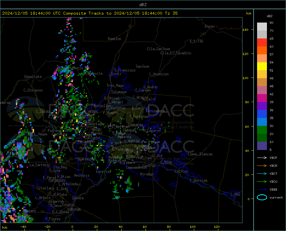
Task: Click the white VBCP arrow in legend
Action: coord(262,158)
